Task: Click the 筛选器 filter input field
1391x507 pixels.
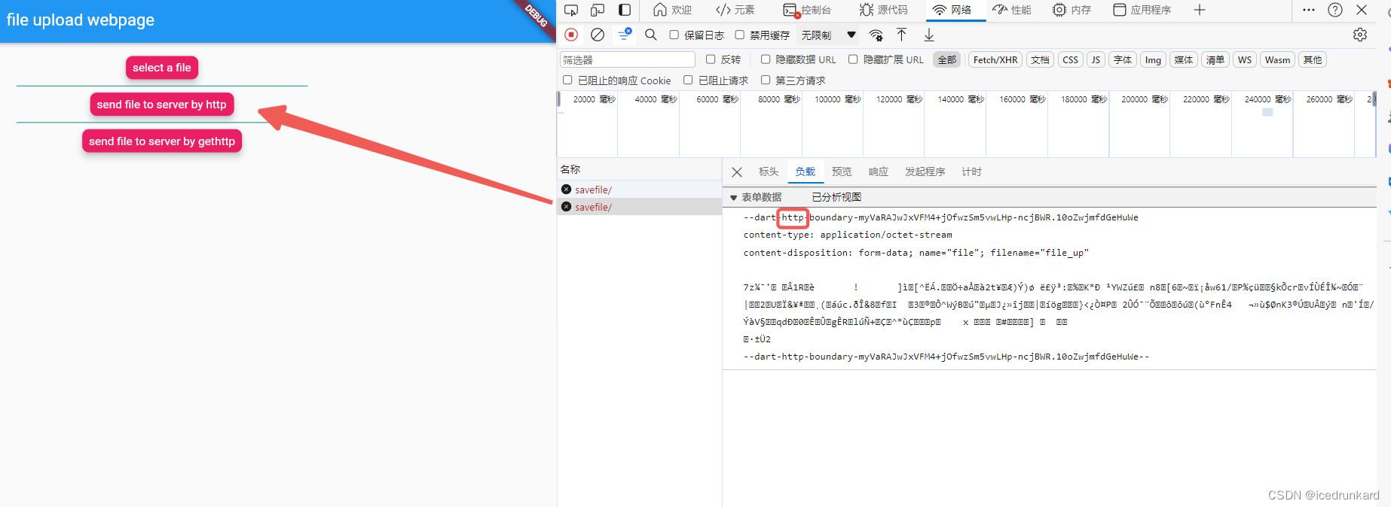Action: pyautogui.click(x=628, y=59)
